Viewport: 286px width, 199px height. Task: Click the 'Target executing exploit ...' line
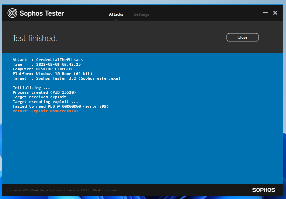45,102
